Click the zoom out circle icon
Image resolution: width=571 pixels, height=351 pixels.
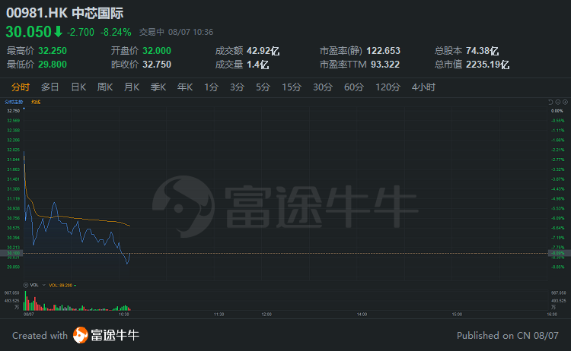[x=557, y=101]
